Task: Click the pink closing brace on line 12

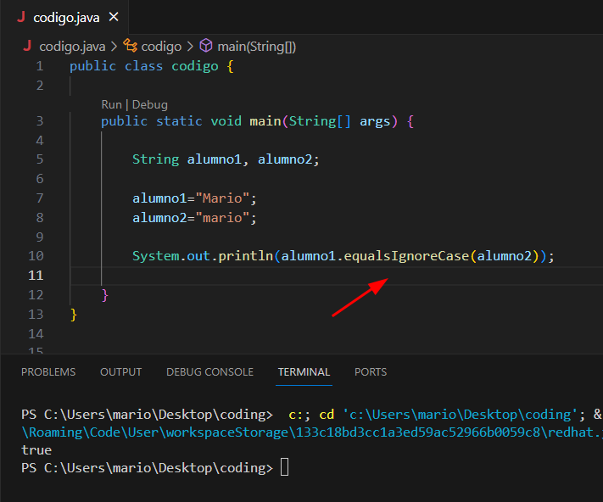Action: 105,295
